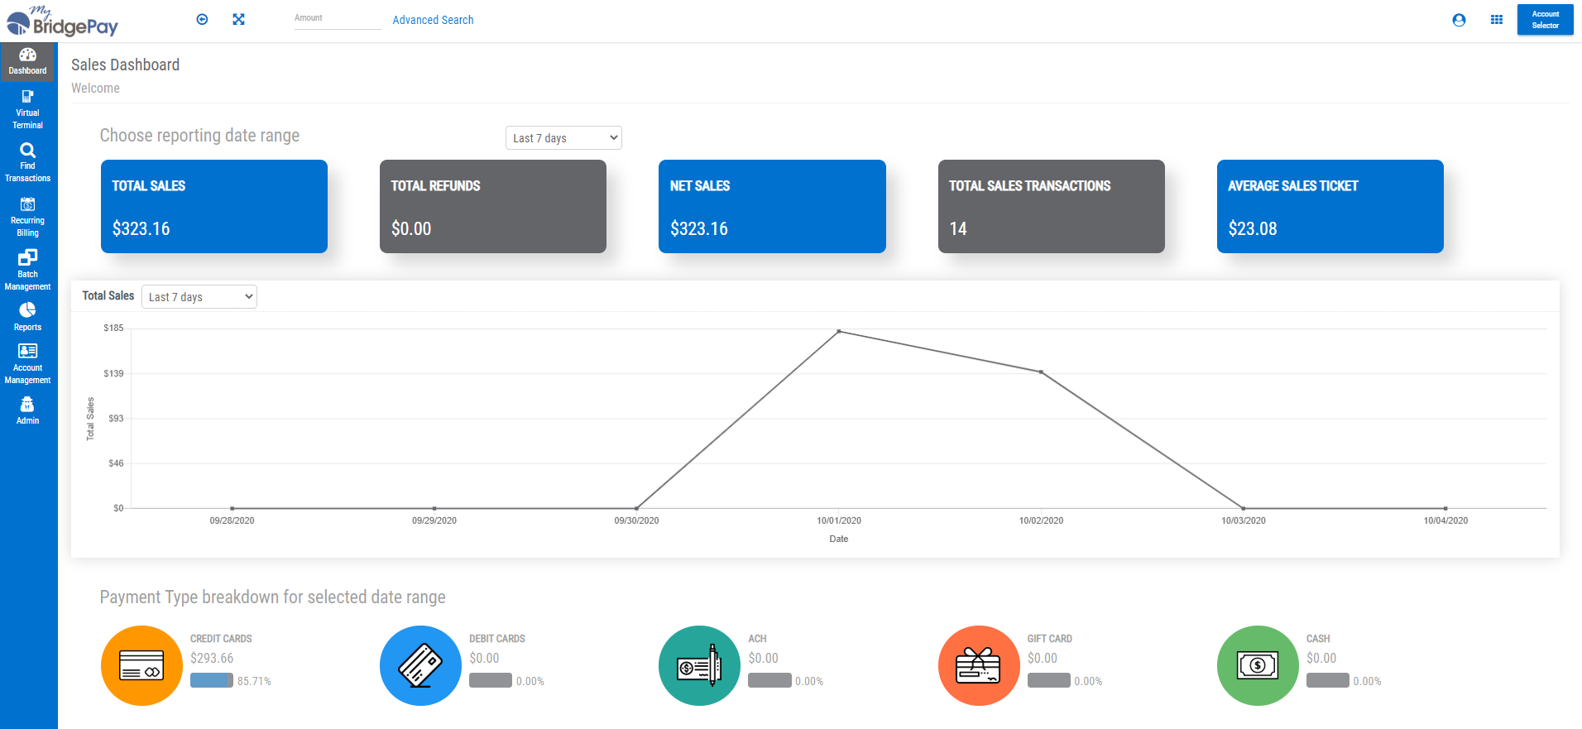Screen dimensions: 1582x729
Task: Click the Cash percentage bar
Action: (1328, 680)
